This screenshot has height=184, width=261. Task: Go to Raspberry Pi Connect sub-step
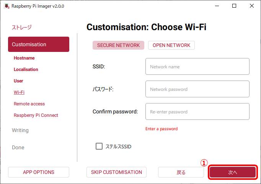coord(36,115)
